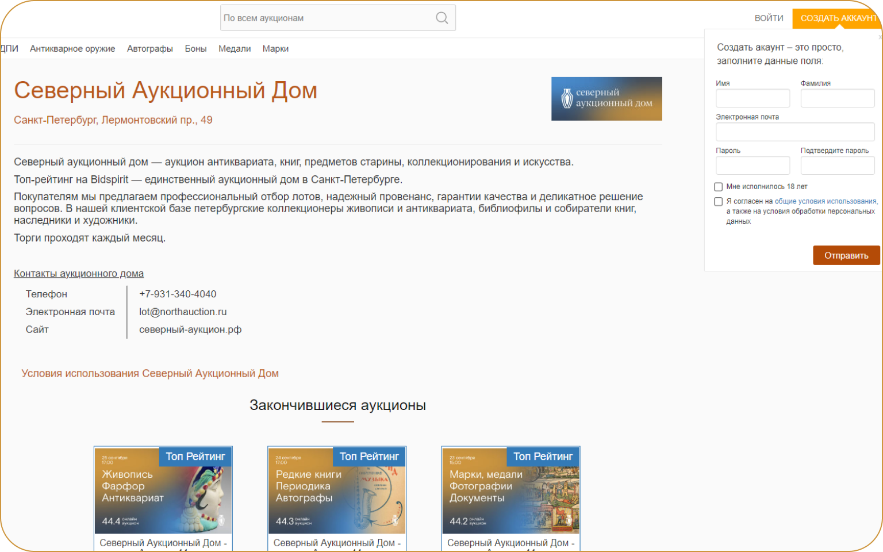The height and width of the screenshot is (552, 883).
Task: Click Топ Рейтинг badge on Живопись card
Action: coord(195,457)
